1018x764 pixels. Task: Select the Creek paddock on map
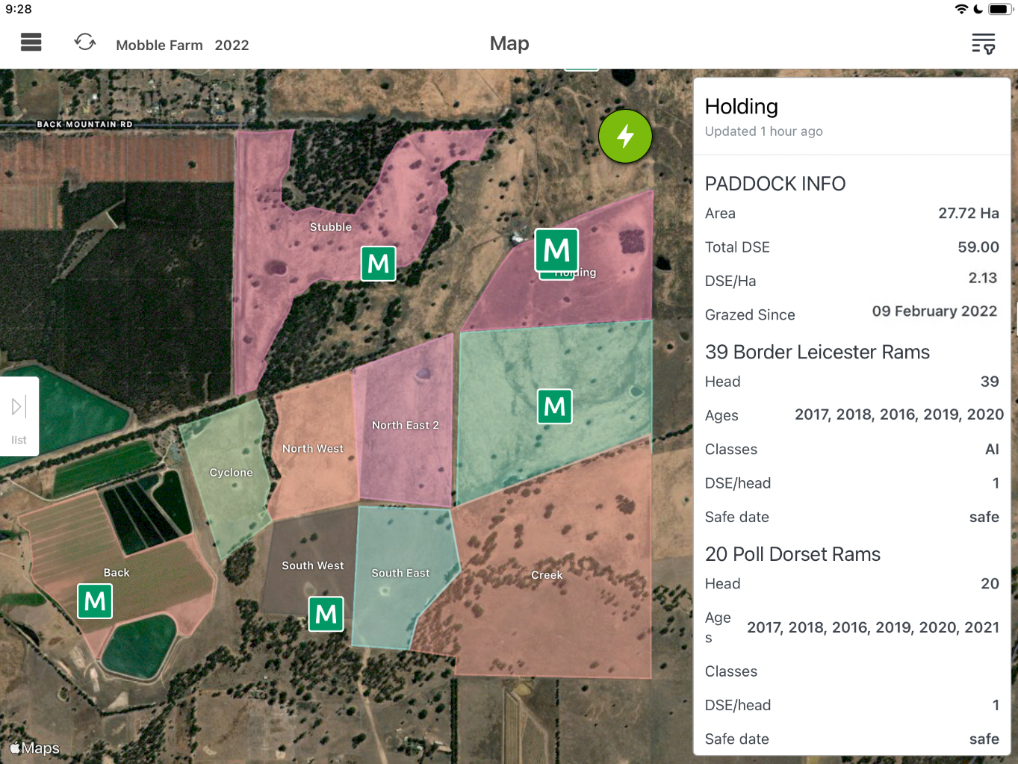pos(547,575)
